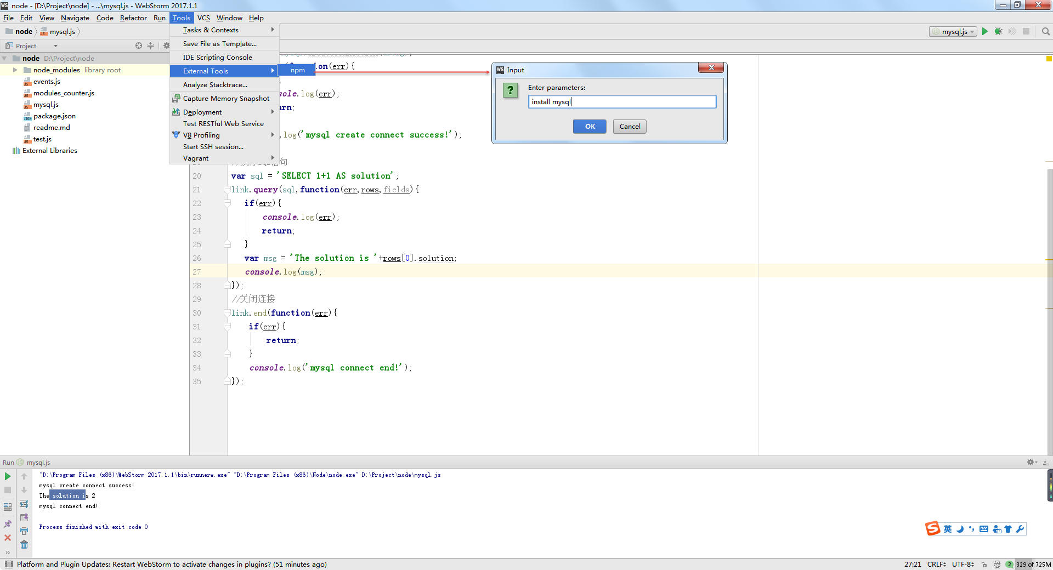Open Project panel settings gear
Screen dimensions: 1053x570
[x=166, y=46]
